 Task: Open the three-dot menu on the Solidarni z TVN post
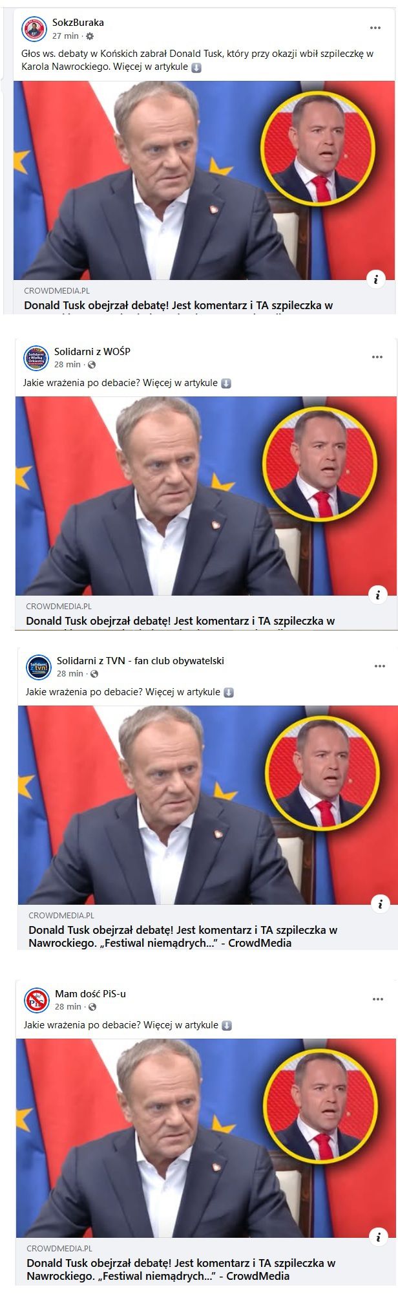[x=380, y=666]
